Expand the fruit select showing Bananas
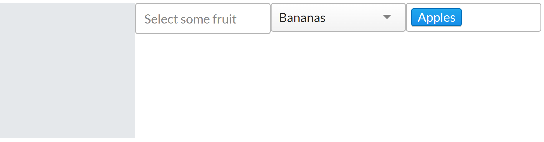The height and width of the screenshot is (142, 544). [x=338, y=18]
